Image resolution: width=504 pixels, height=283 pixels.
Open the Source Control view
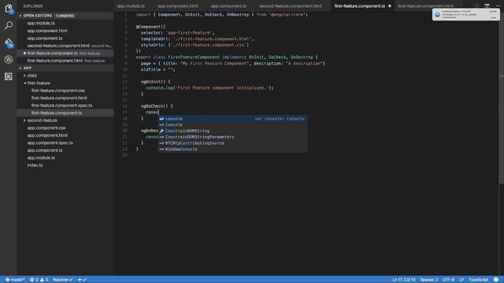(x=9, y=42)
